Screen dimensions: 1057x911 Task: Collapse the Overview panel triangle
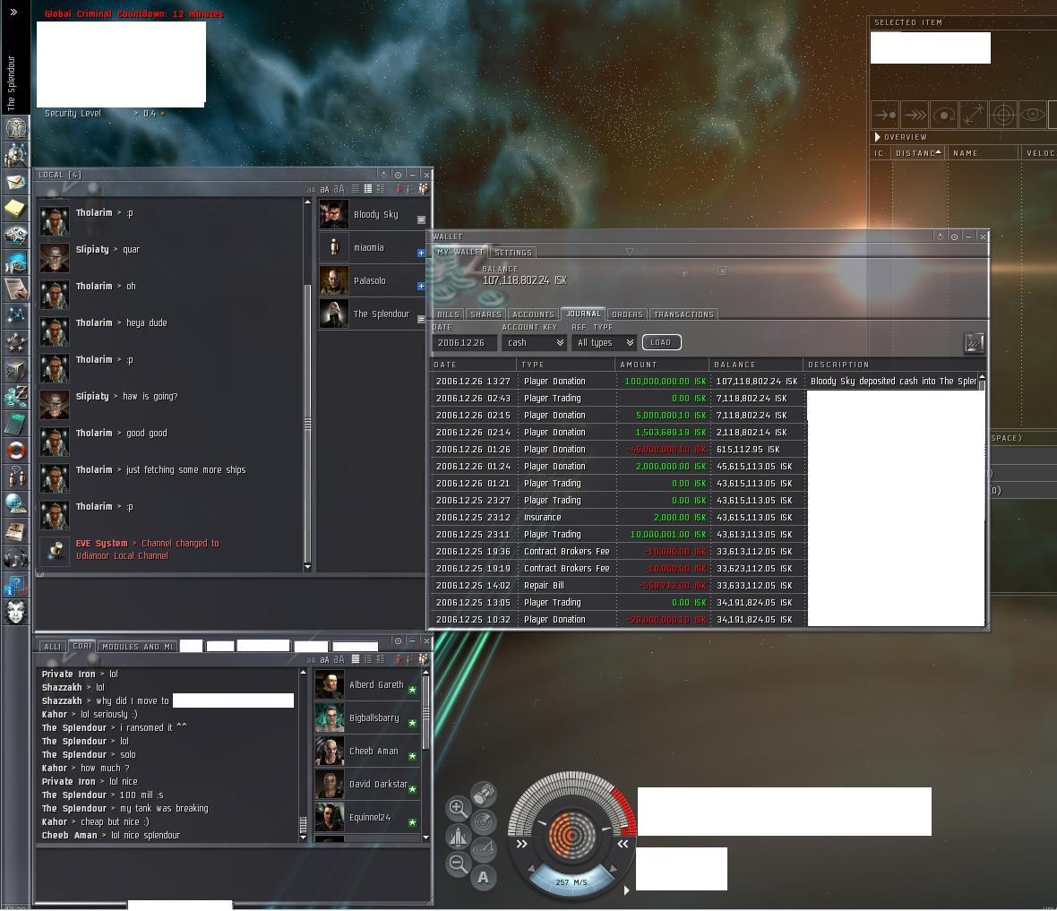point(877,137)
